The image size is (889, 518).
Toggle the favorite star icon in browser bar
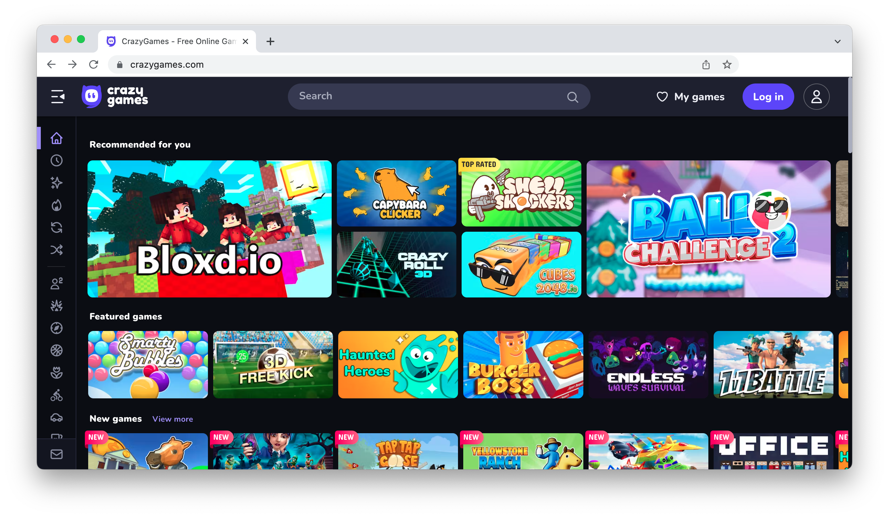pos(727,64)
